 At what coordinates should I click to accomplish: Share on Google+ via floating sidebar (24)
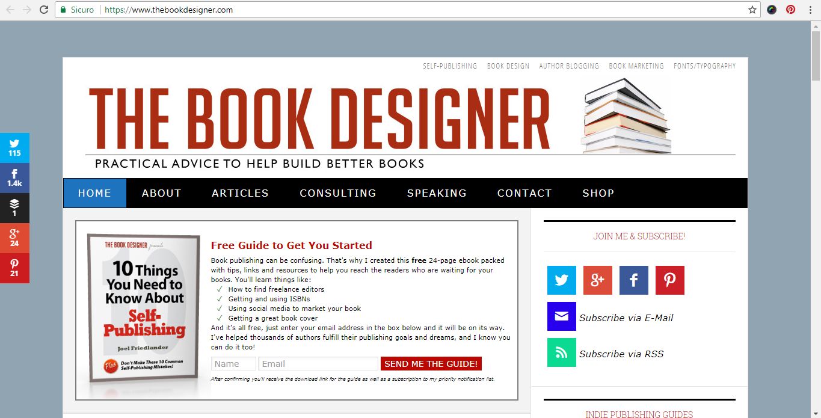click(x=14, y=238)
